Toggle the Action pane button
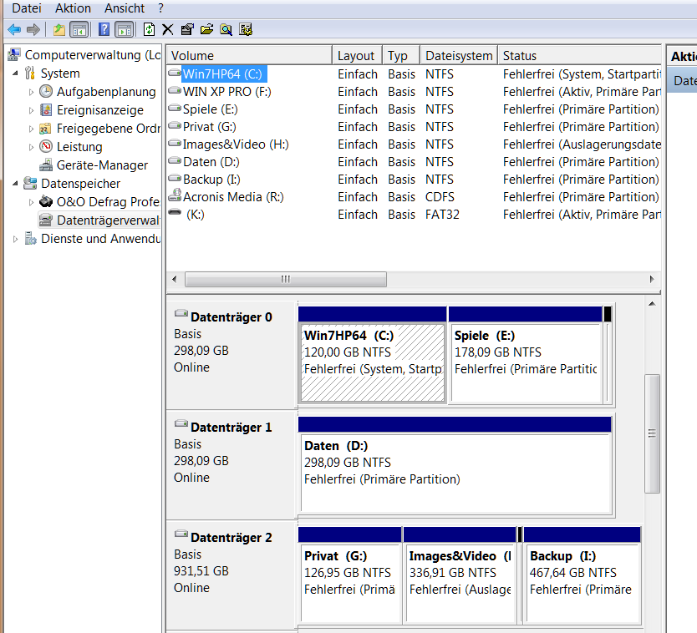The width and height of the screenshot is (697, 633). tap(125, 30)
